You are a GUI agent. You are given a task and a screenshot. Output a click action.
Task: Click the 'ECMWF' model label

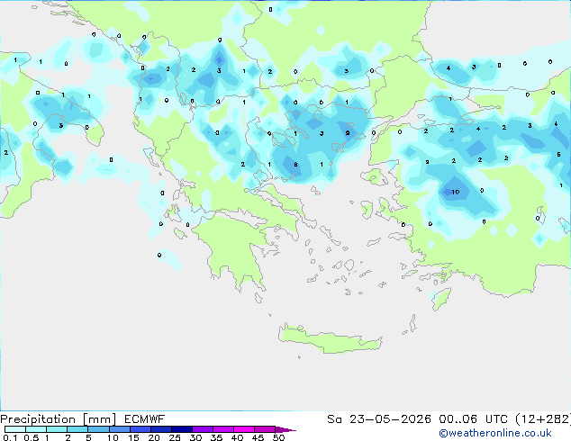click(x=145, y=419)
